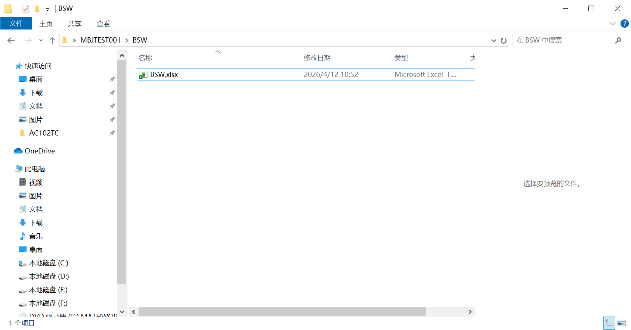Open the AC102TC pinned folder

[x=44, y=133]
